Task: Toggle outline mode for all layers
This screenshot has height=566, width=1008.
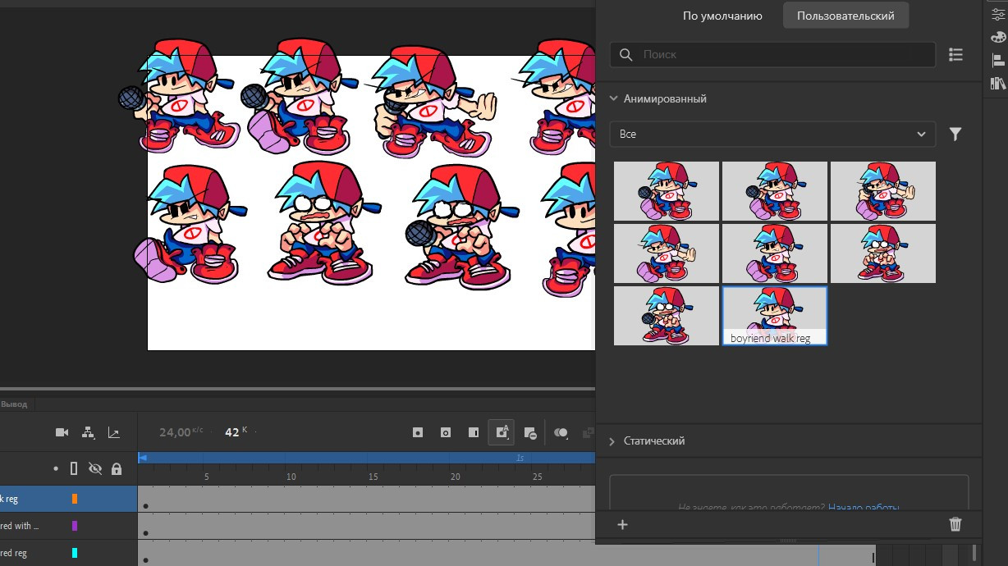Action: [73, 468]
